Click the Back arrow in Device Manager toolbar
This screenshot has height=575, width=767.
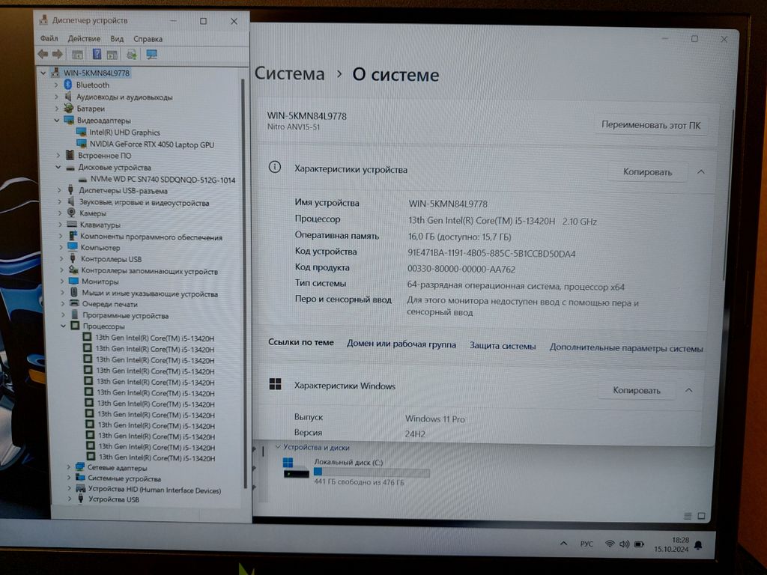point(43,54)
